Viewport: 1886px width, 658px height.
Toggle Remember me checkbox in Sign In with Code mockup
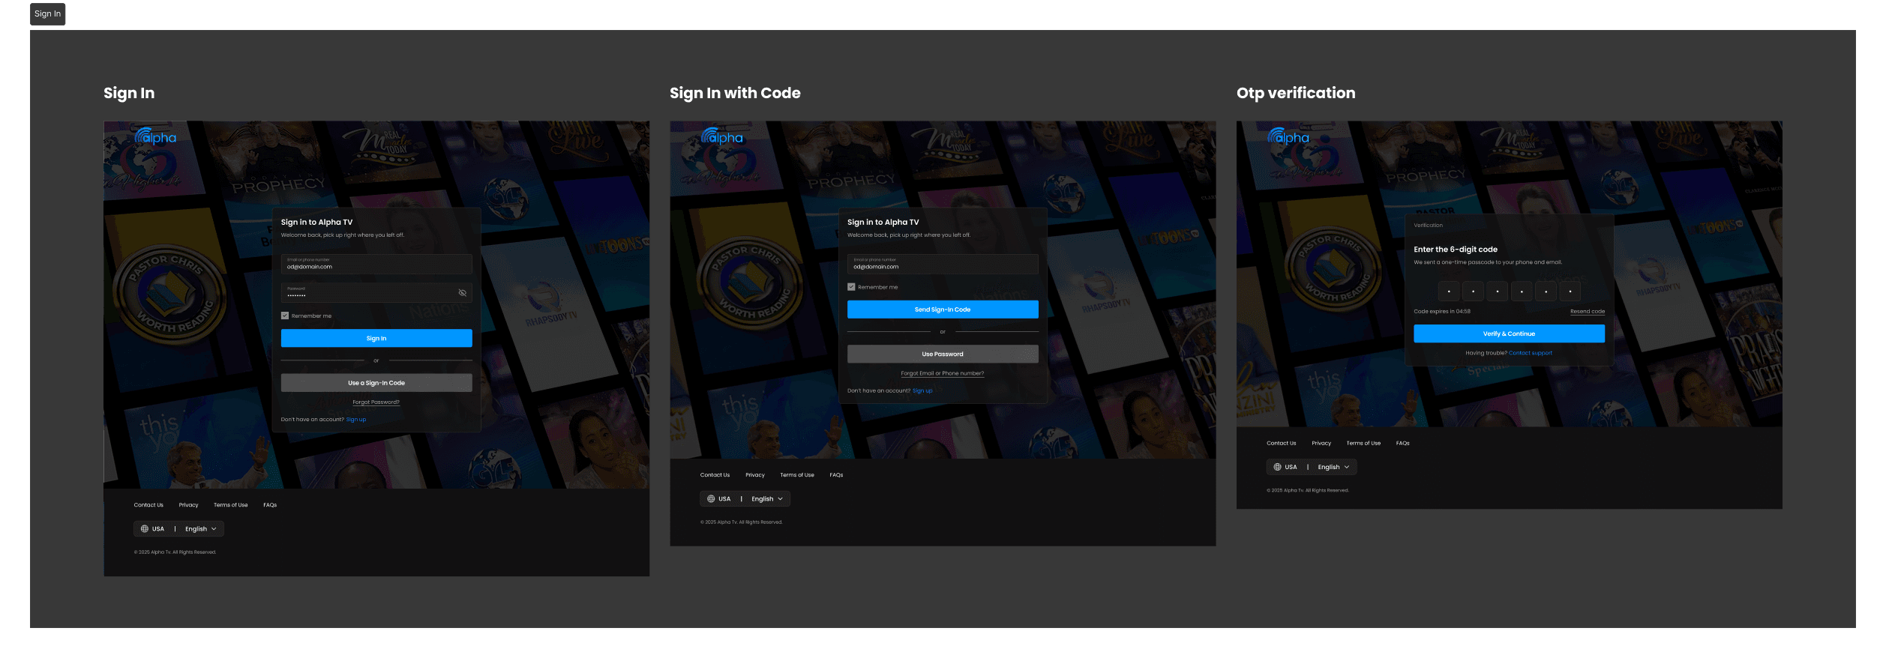coord(851,287)
